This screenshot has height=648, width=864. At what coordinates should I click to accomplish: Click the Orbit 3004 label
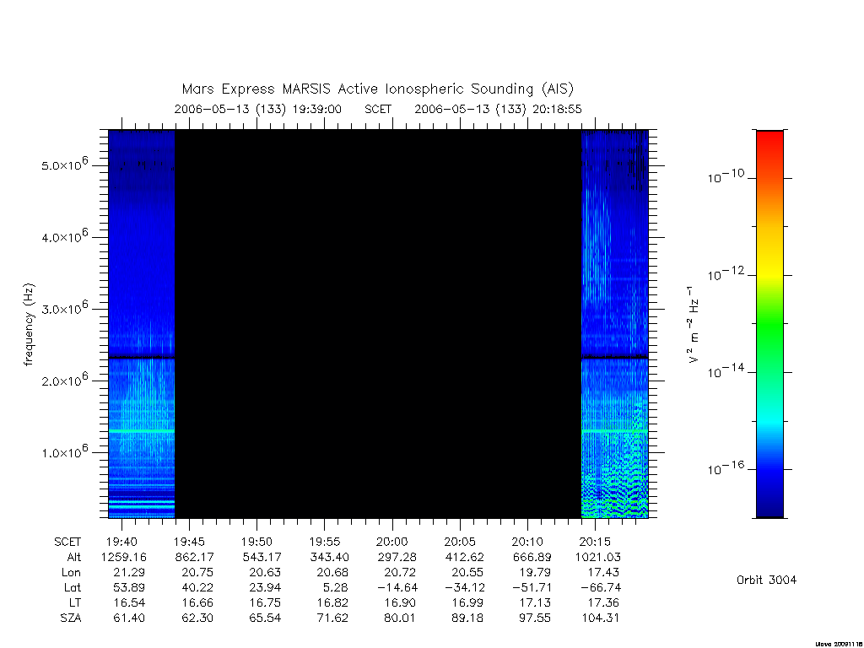[x=766, y=580]
